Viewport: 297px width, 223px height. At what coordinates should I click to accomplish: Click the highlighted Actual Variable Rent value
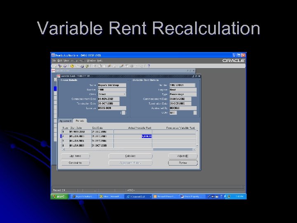[146, 136]
